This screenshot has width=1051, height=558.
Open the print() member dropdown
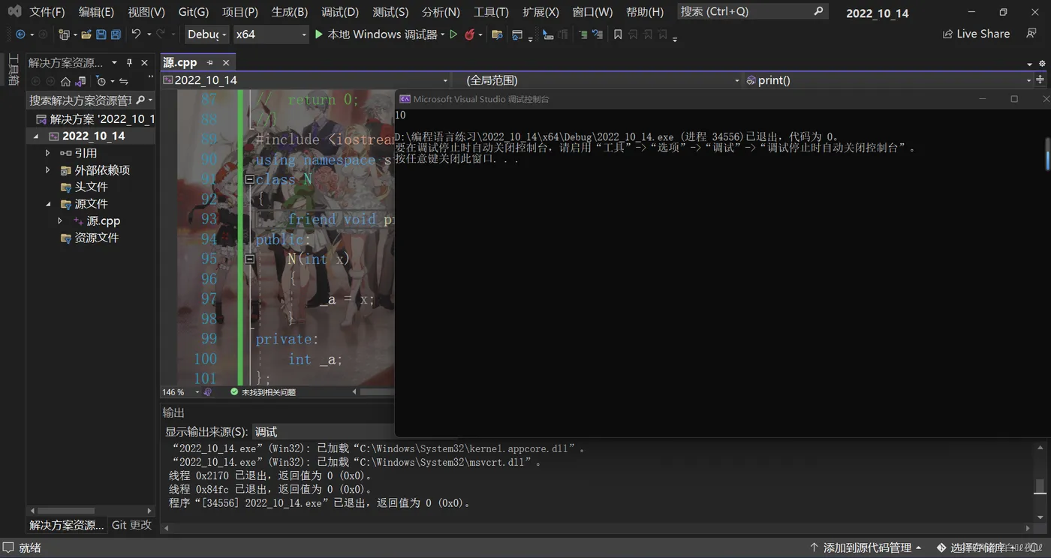[x=889, y=80]
